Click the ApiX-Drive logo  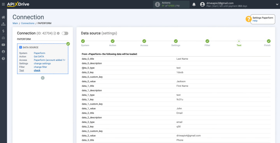[x=18, y=4]
